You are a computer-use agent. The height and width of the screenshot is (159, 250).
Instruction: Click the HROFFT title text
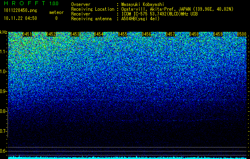coord(25,3)
